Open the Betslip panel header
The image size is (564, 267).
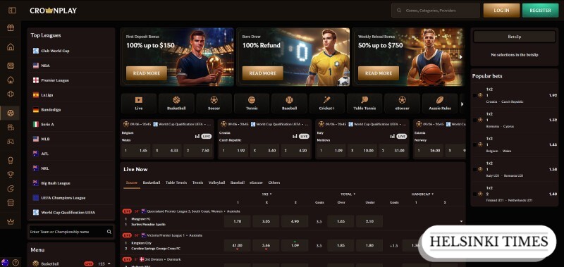(515, 37)
